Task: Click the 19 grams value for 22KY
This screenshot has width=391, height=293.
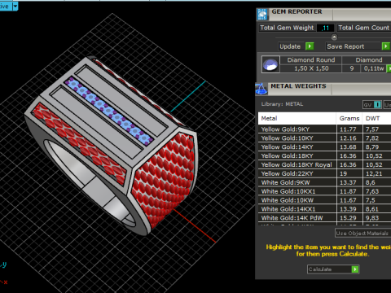Action: pyautogui.click(x=344, y=173)
